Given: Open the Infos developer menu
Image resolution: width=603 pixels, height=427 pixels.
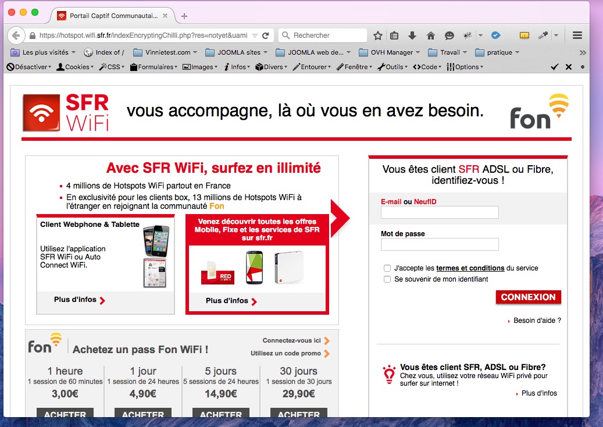Looking at the screenshot, I should 237,67.
